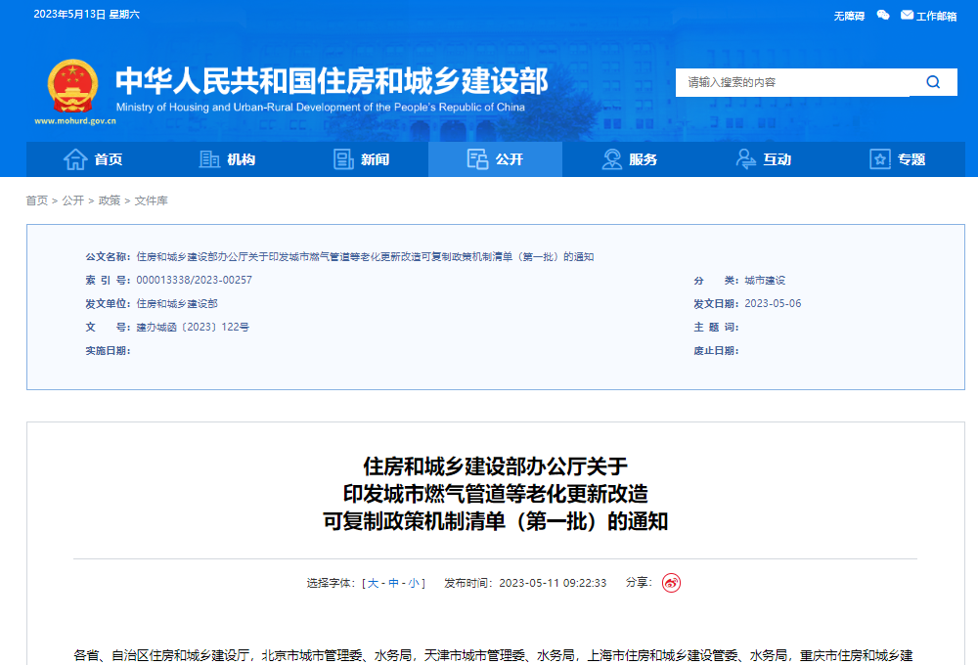Click the star icon for 专题

coord(880,159)
